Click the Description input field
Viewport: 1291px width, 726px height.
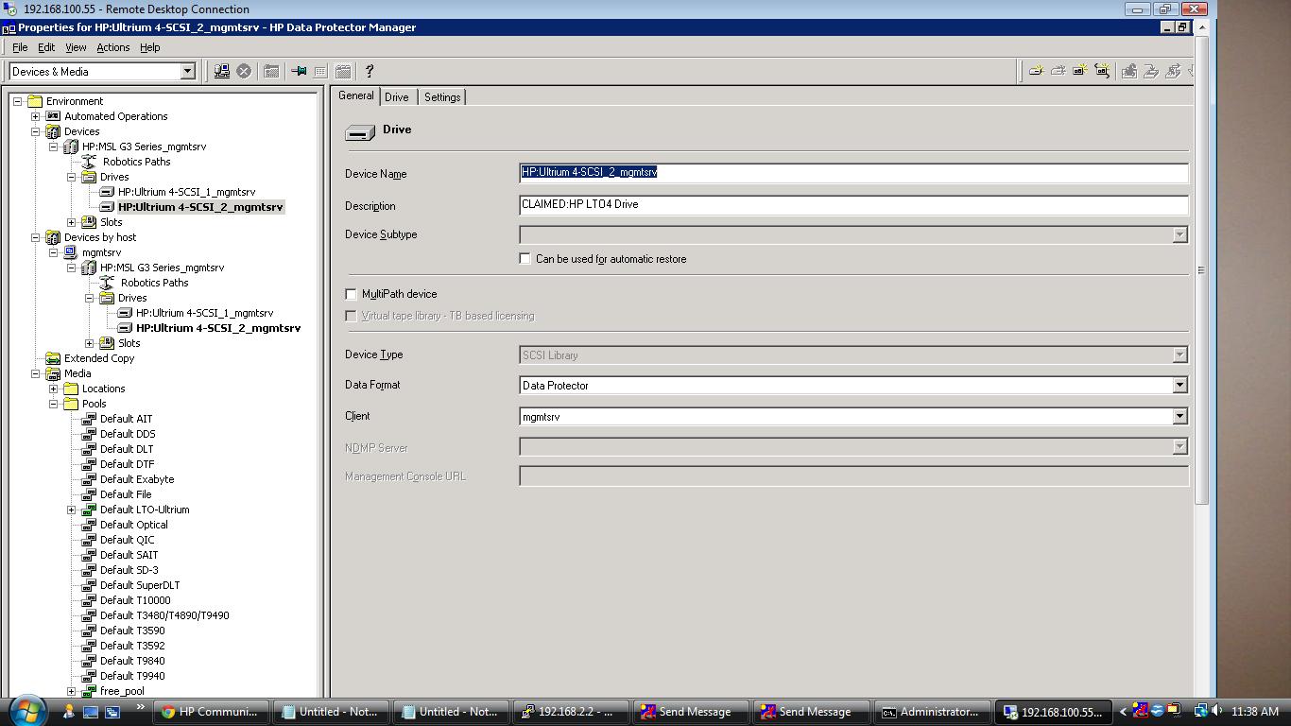tap(853, 204)
